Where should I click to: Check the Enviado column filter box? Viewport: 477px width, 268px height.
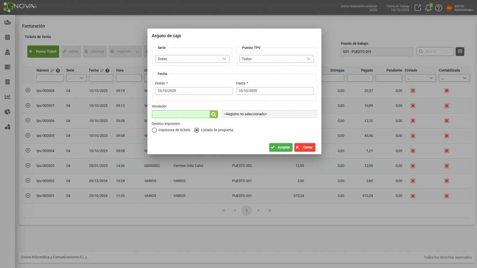click(419, 78)
